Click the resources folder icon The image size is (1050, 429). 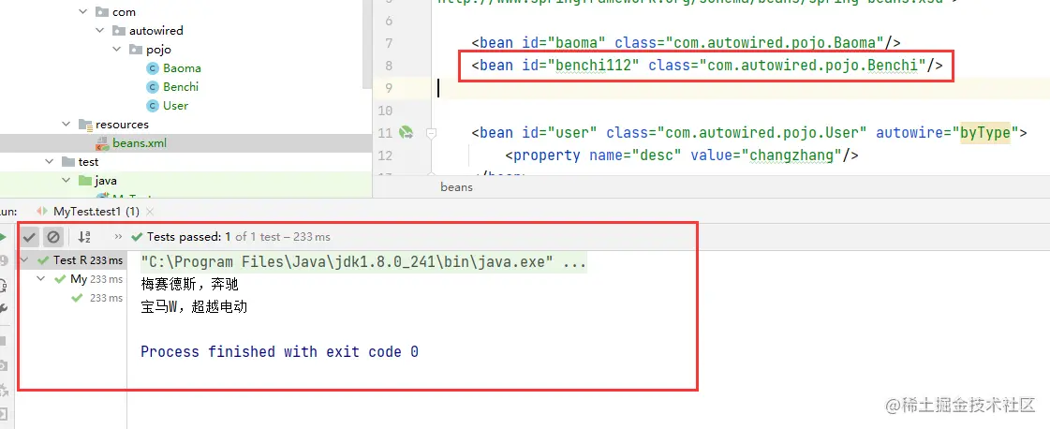click(85, 125)
